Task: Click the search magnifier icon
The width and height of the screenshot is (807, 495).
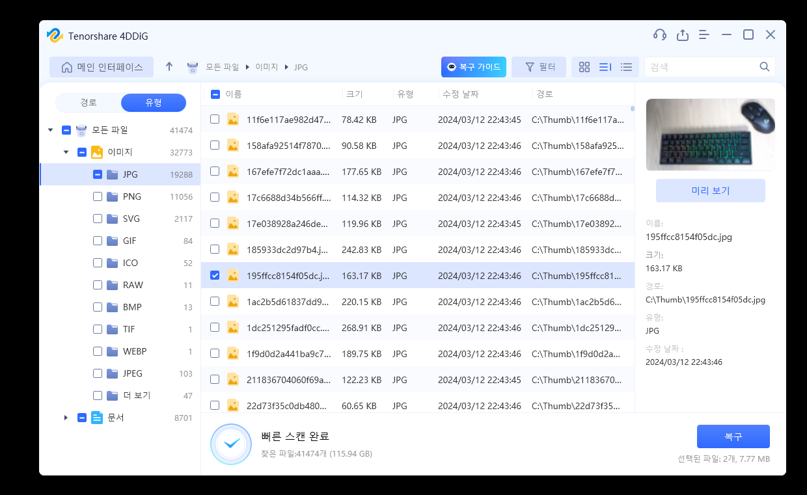Action: [765, 67]
